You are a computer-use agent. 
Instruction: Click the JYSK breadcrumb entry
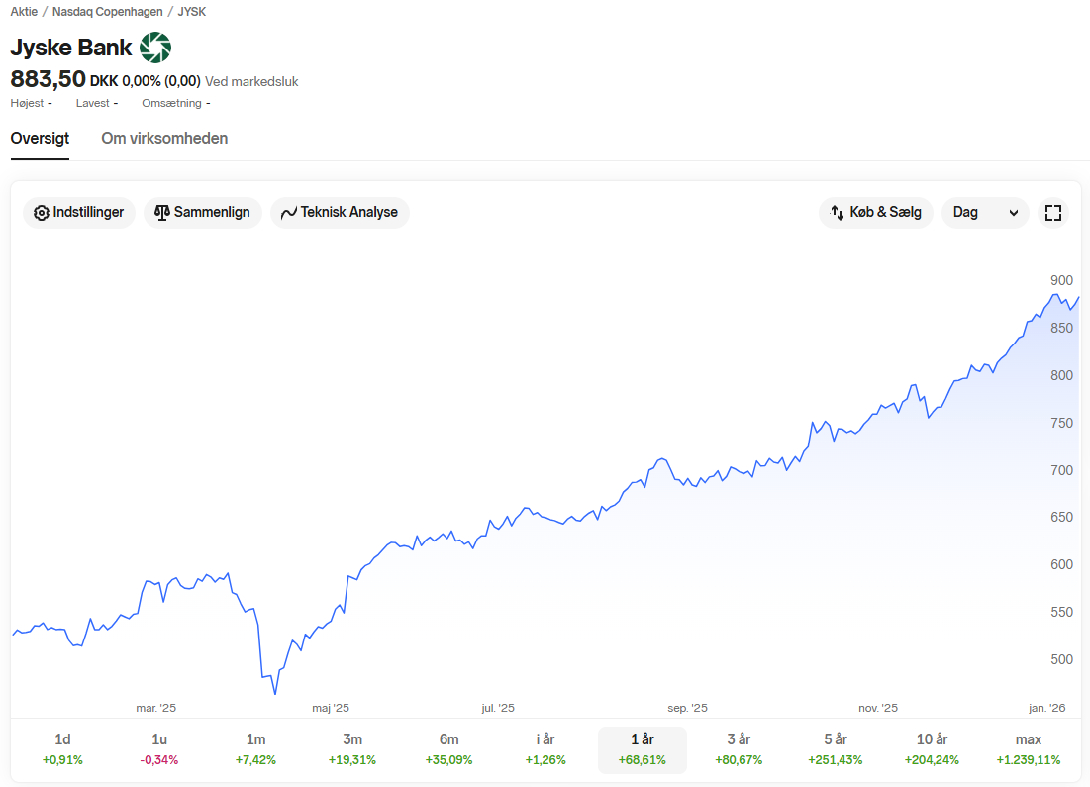click(192, 12)
